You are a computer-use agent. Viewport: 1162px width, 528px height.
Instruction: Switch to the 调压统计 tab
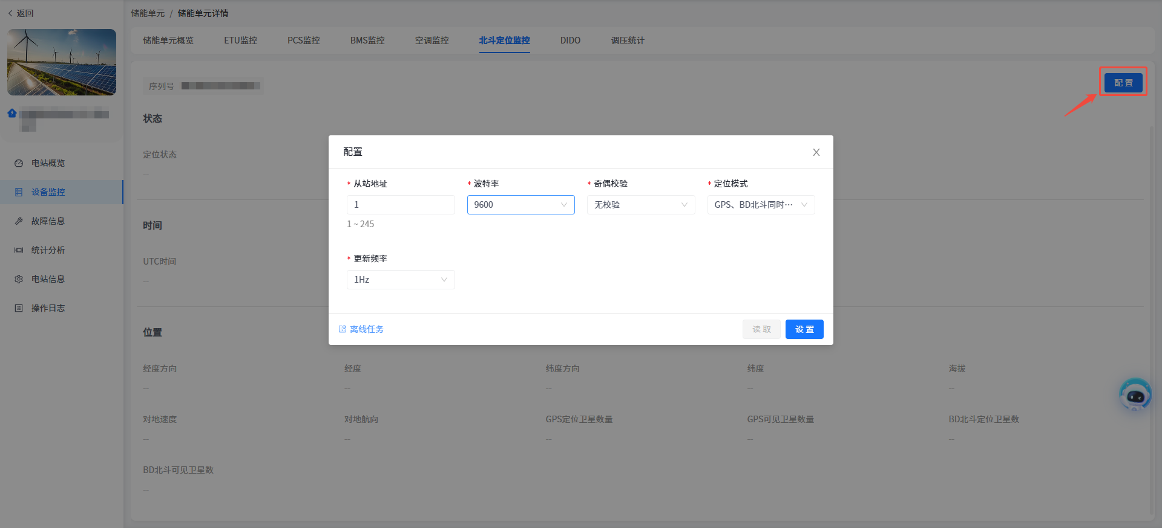point(628,40)
